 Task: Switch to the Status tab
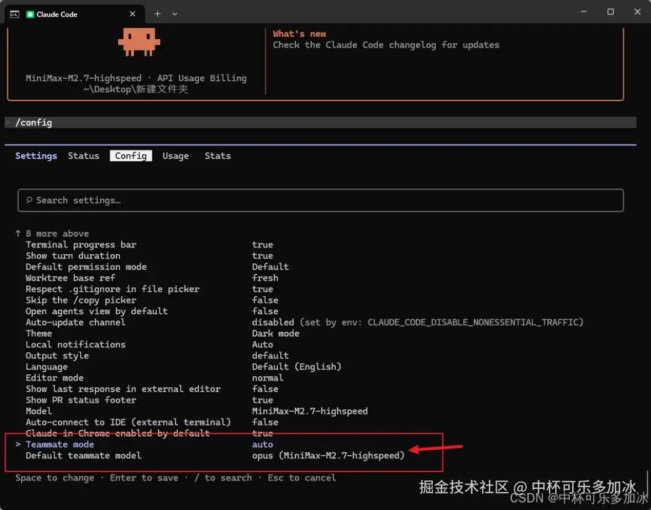[83, 156]
